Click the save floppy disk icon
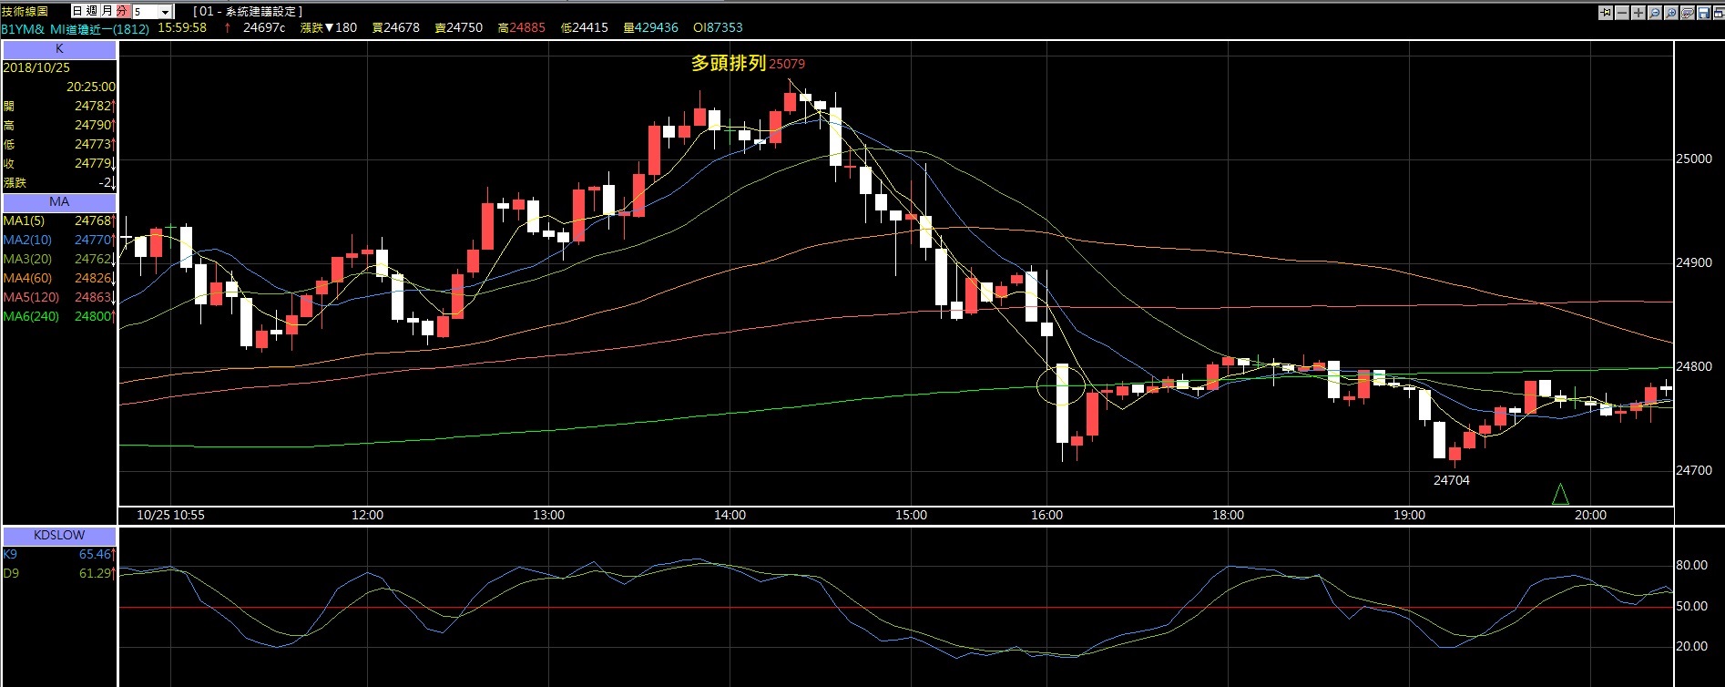The height and width of the screenshot is (687, 1725). (1704, 12)
